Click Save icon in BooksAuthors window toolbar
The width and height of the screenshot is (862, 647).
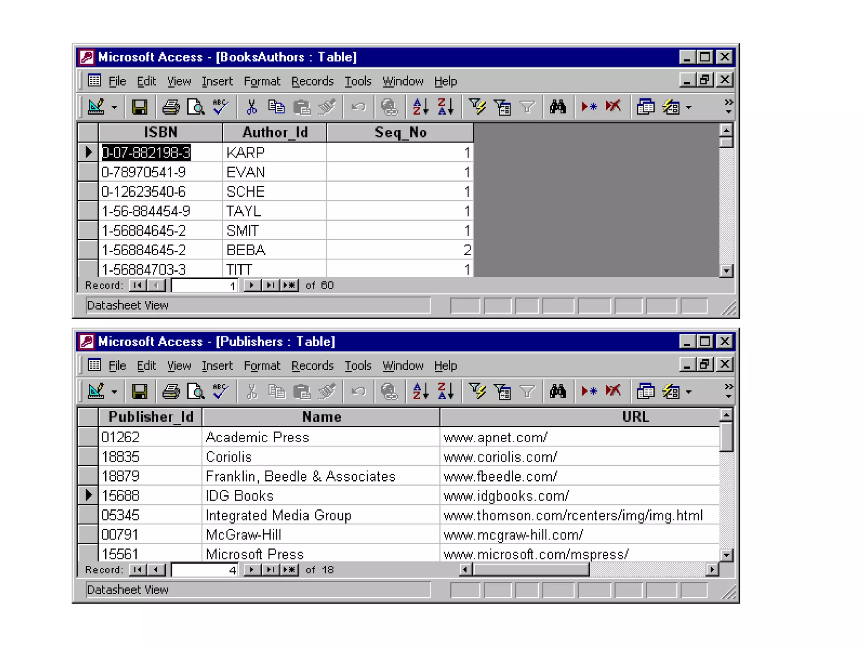pos(139,107)
